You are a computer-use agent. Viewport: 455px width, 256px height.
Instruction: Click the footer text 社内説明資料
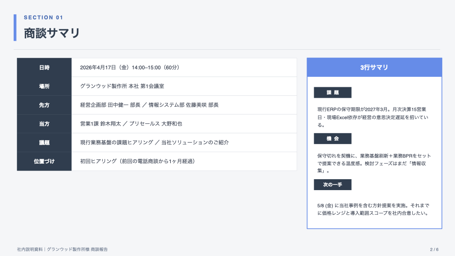(63, 249)
